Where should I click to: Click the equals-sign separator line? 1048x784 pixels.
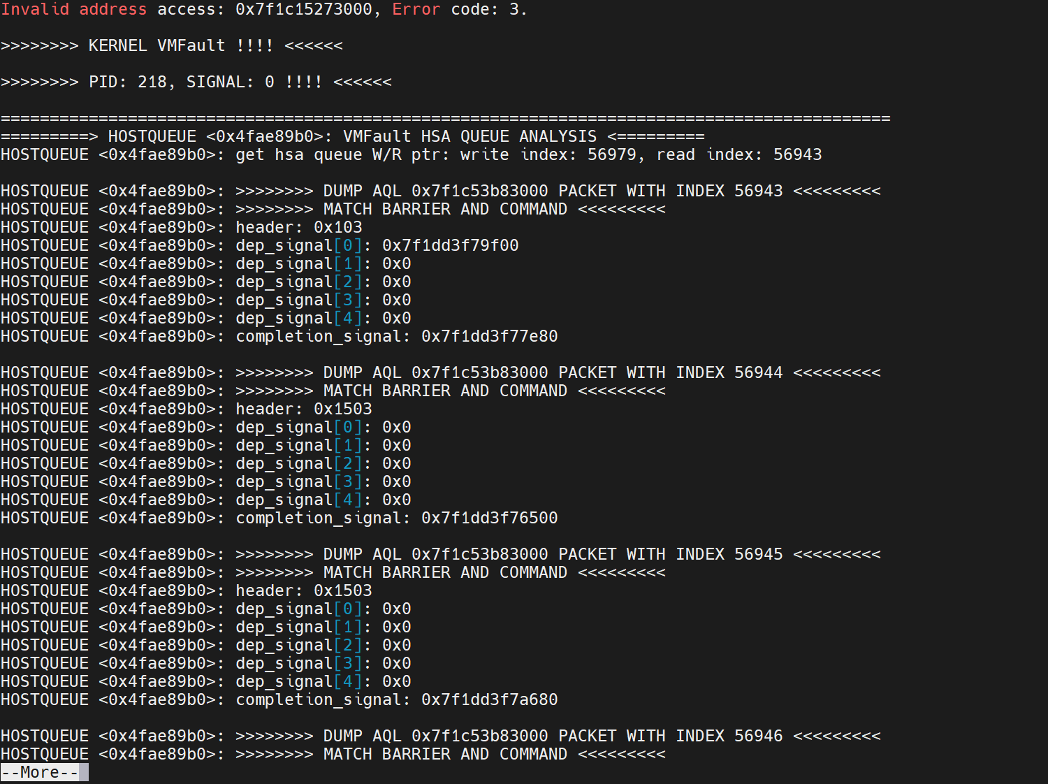(446, 118)
